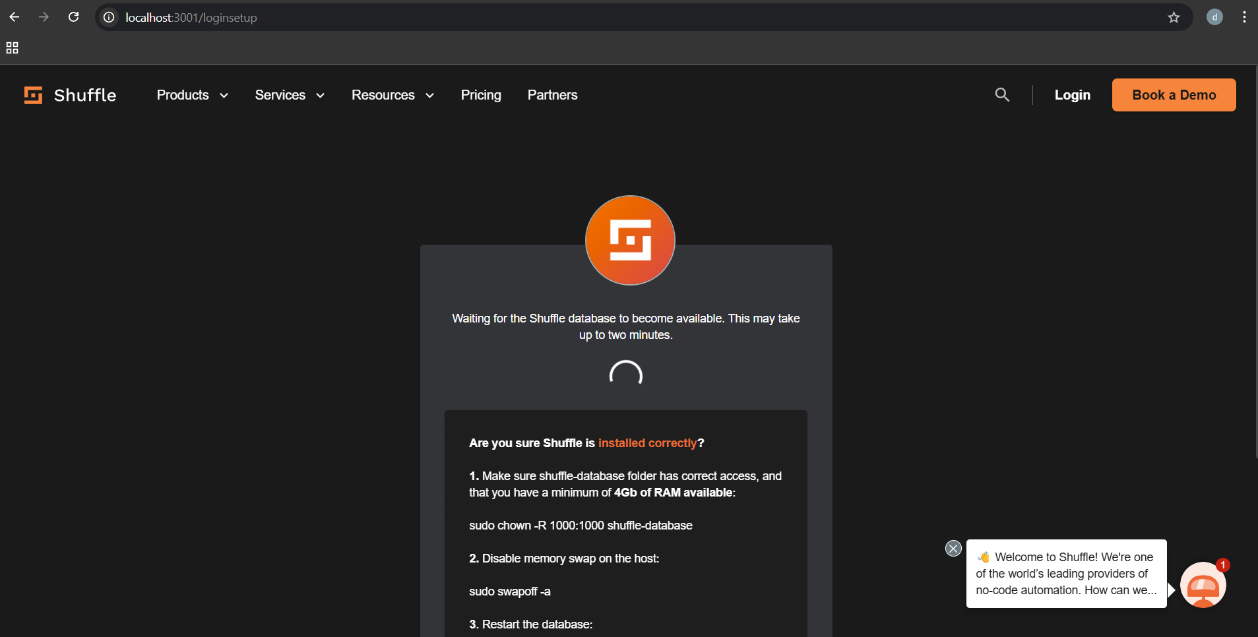The image size is (1258, 637).
Task: Click the '2. Disable memory swap on the host' step
Action: (564, 559)
